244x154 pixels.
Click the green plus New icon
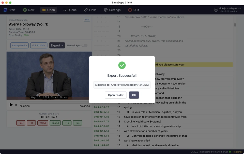(x=25, y=10)
